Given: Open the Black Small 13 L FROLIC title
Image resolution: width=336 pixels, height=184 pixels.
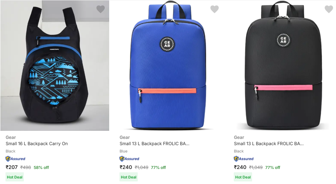Looking at the screenshot, I should tap(269, 144).
